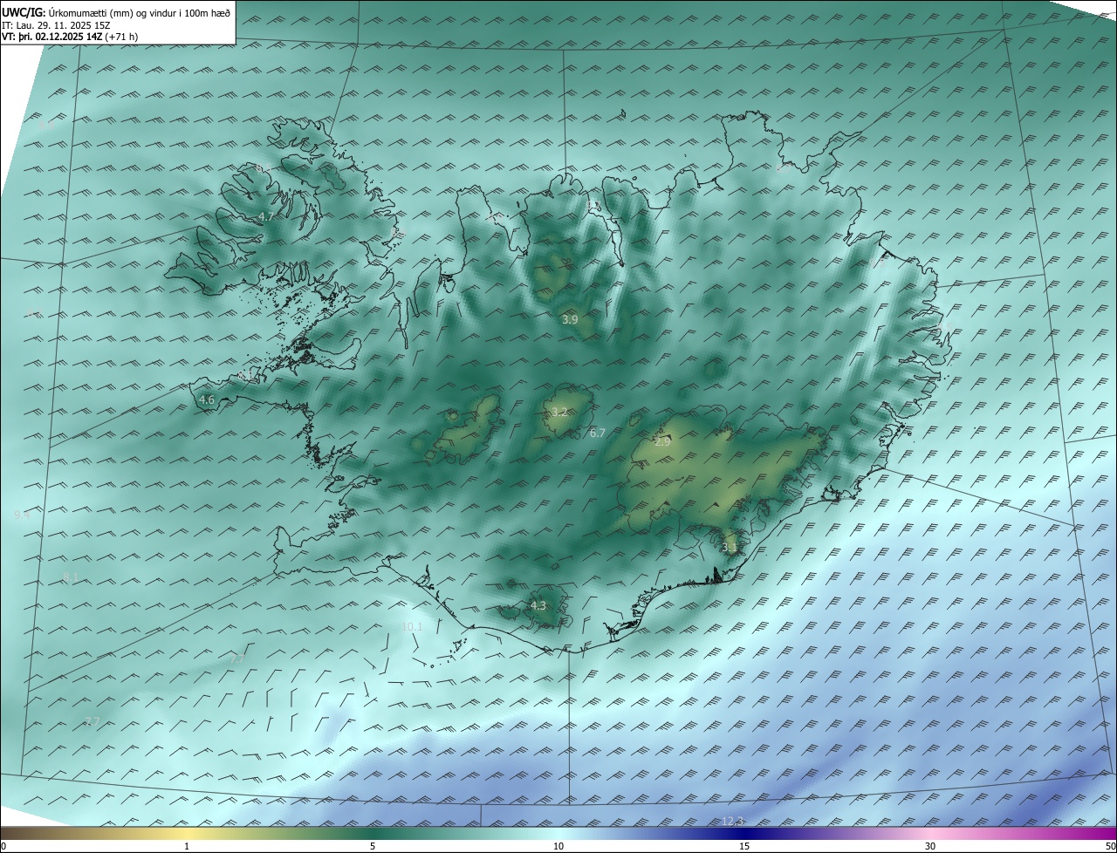
Task: Click the legend tick label 30
Action: [930, 846]
